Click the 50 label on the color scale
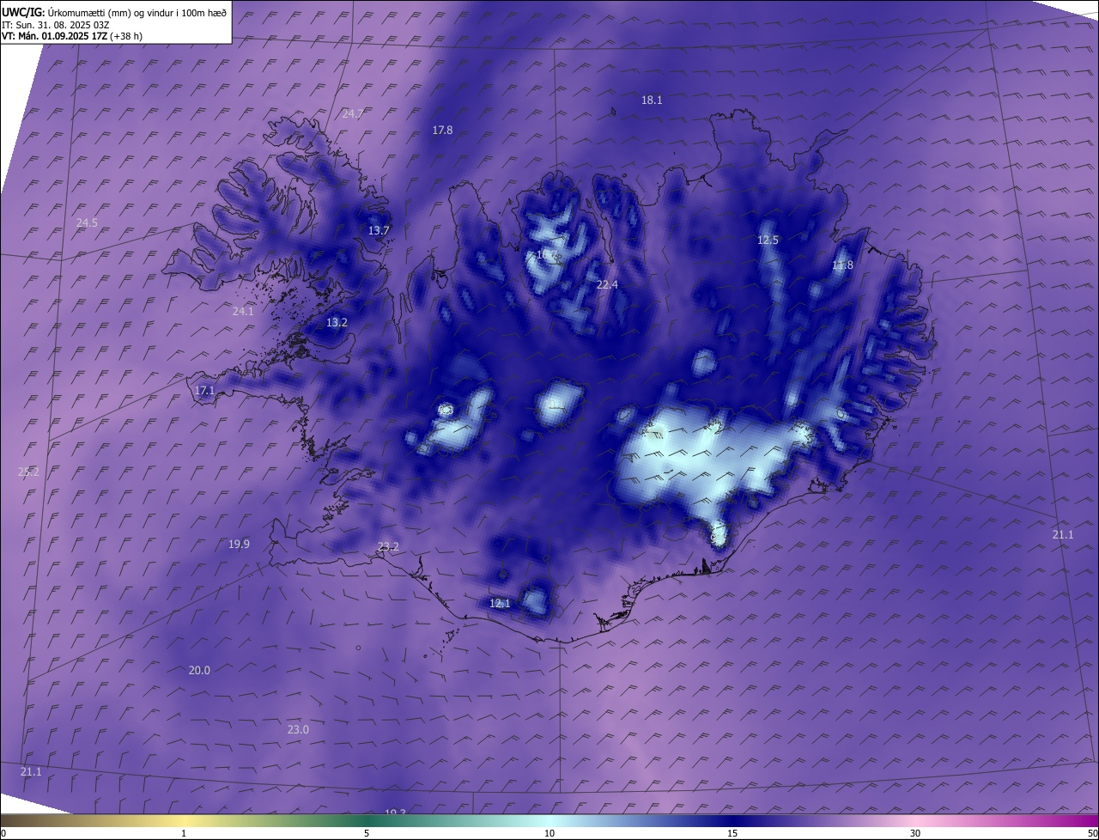This screenshot has width=1099, height=840. (x=1092, y=833)
